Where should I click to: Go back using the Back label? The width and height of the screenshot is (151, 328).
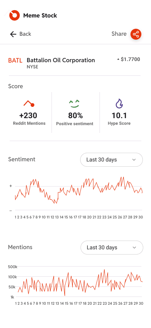(x=25, y=34)
